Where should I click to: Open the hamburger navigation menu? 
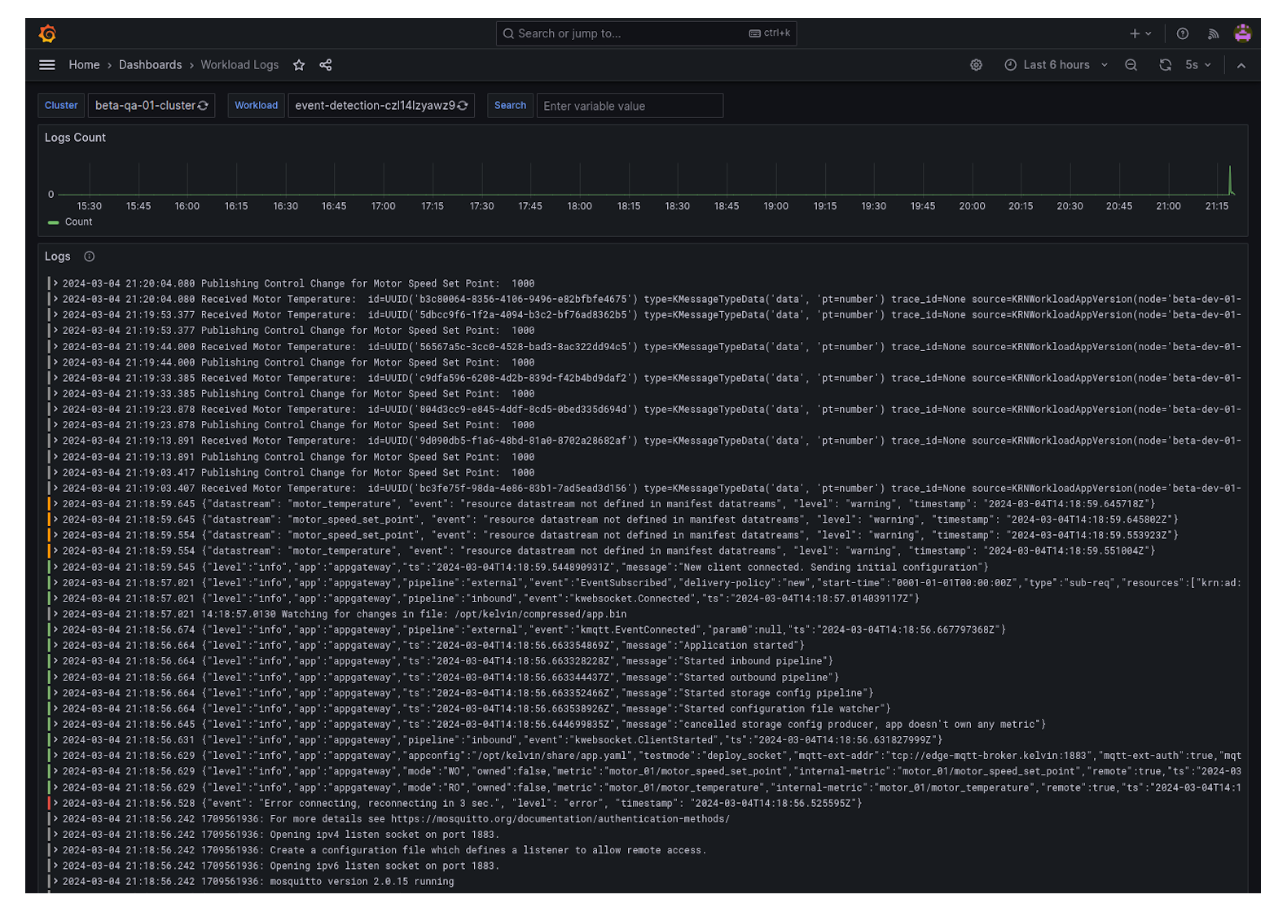pos(47,65)
